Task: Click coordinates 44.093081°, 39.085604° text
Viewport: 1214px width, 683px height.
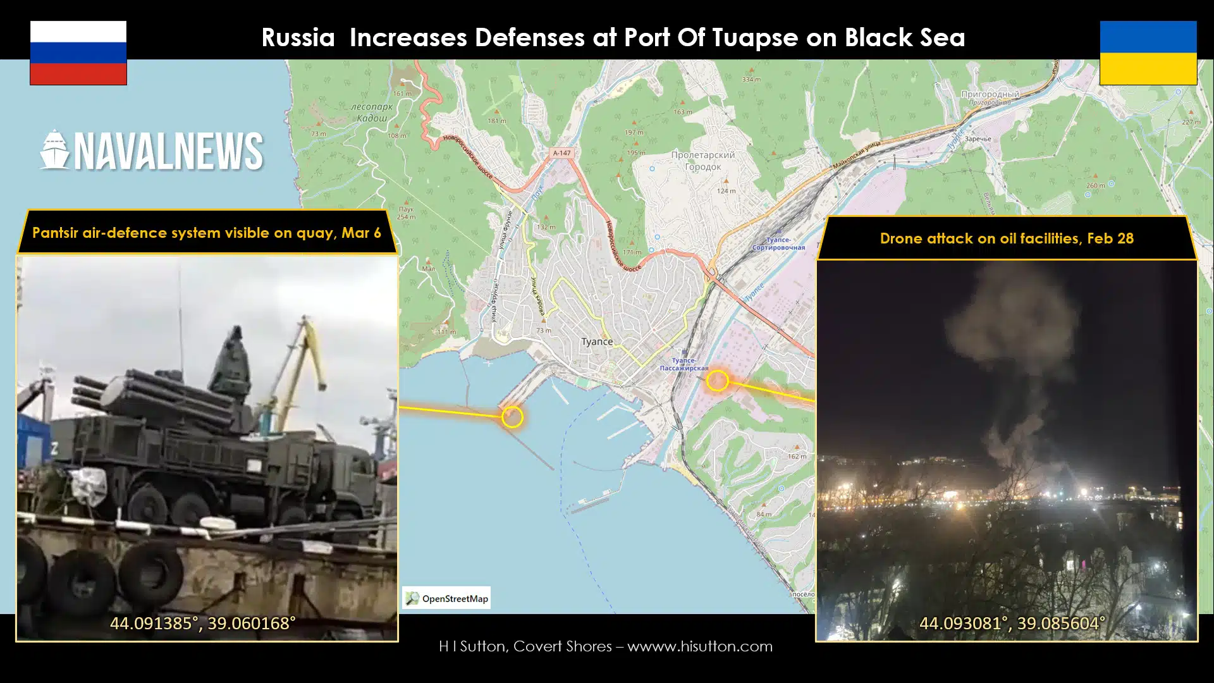Action: pos(1012,624)
